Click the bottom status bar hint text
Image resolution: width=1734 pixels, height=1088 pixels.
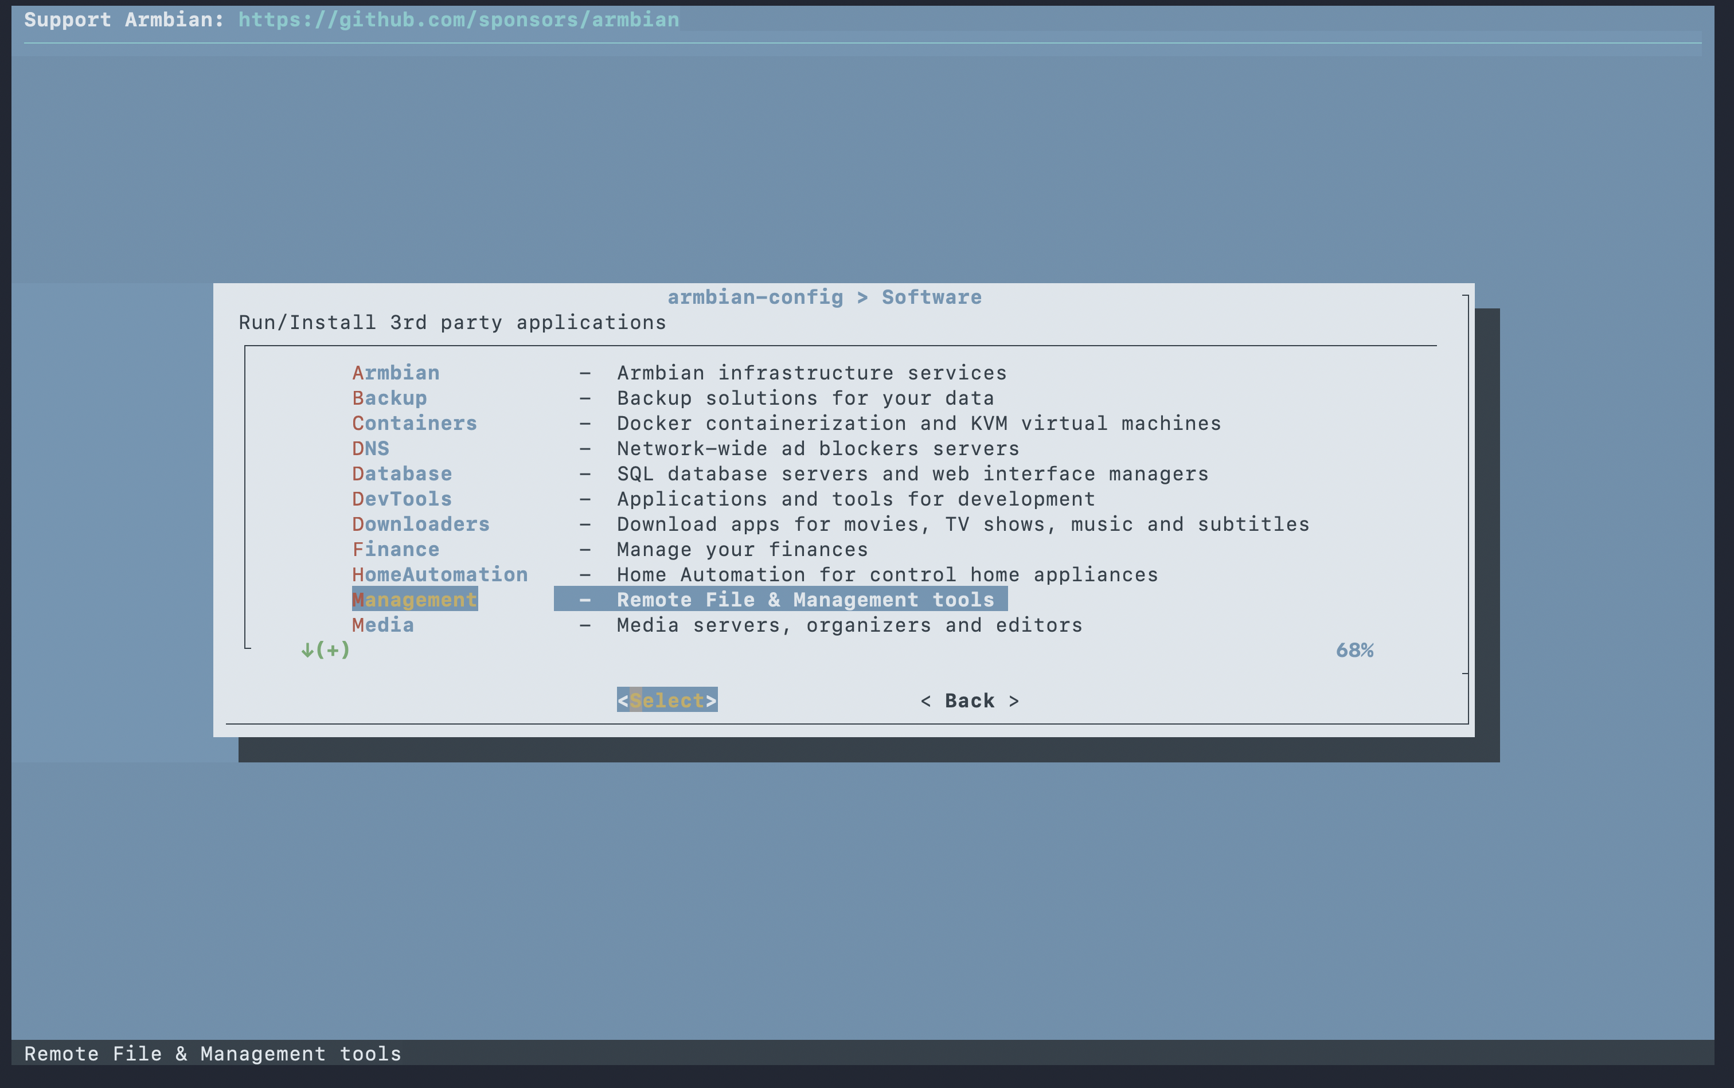[x=213, y=1054]
